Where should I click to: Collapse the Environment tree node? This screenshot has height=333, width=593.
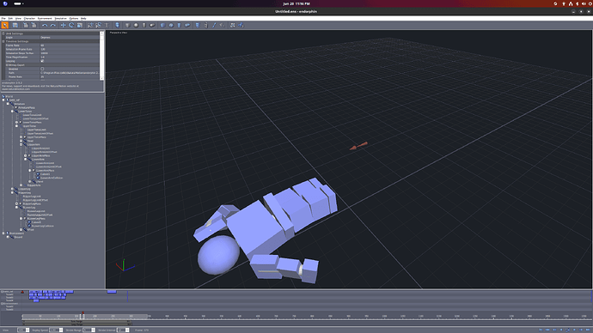(3, 233)
